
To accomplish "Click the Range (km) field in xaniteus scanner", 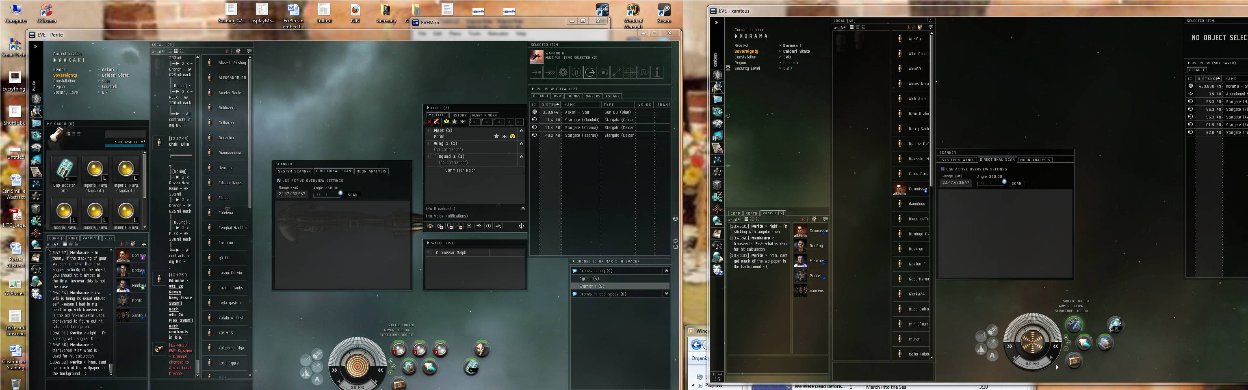I will point(956,183).
